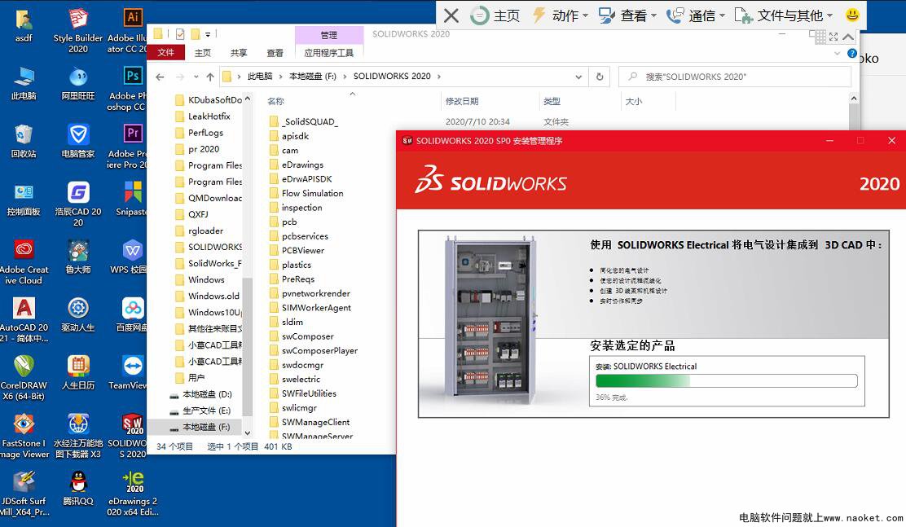Open the 应用程序工具 ribbon tab
Viewport: 906px width, 527px height.
click(329, 53)
